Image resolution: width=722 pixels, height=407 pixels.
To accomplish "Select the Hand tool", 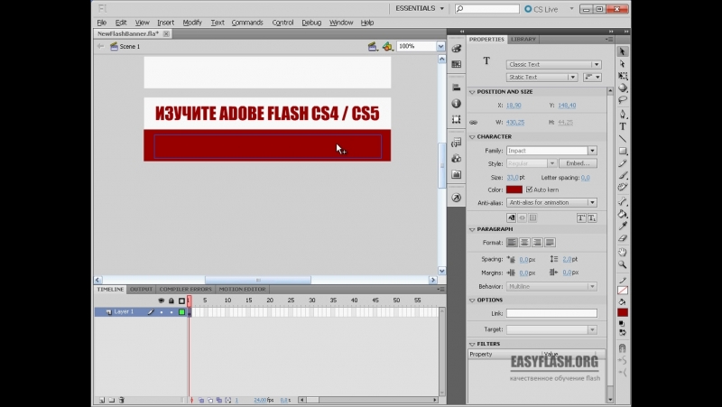I will [x=623, y=252].
